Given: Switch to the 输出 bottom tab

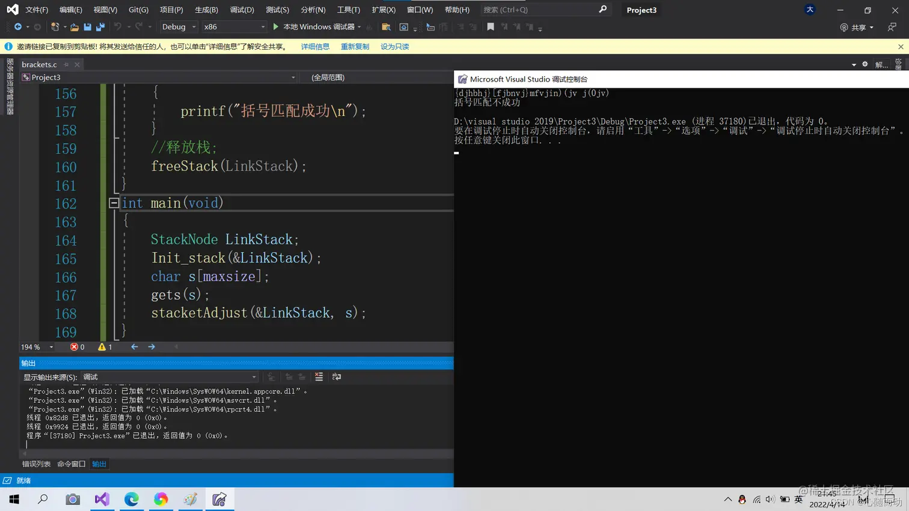Looking at the screenshot, I should (x=99, y=464).
